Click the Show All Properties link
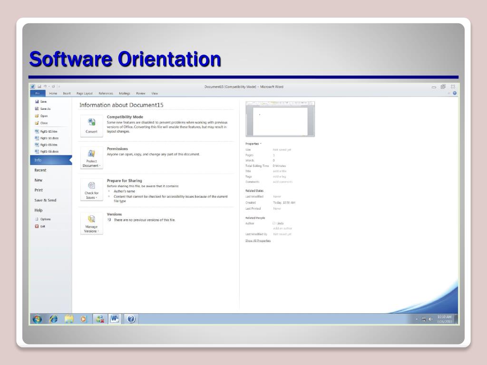Image resolution: width=487 pixels, height=365 pixels. (258, 240)
